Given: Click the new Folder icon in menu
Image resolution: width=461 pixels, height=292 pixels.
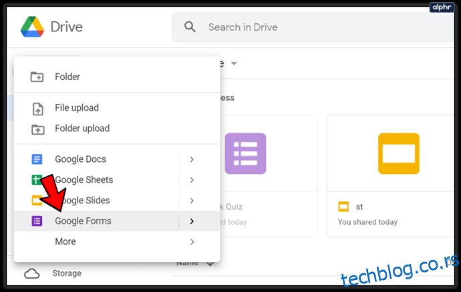Looking at the screenshot, I should tap(37, 77).
